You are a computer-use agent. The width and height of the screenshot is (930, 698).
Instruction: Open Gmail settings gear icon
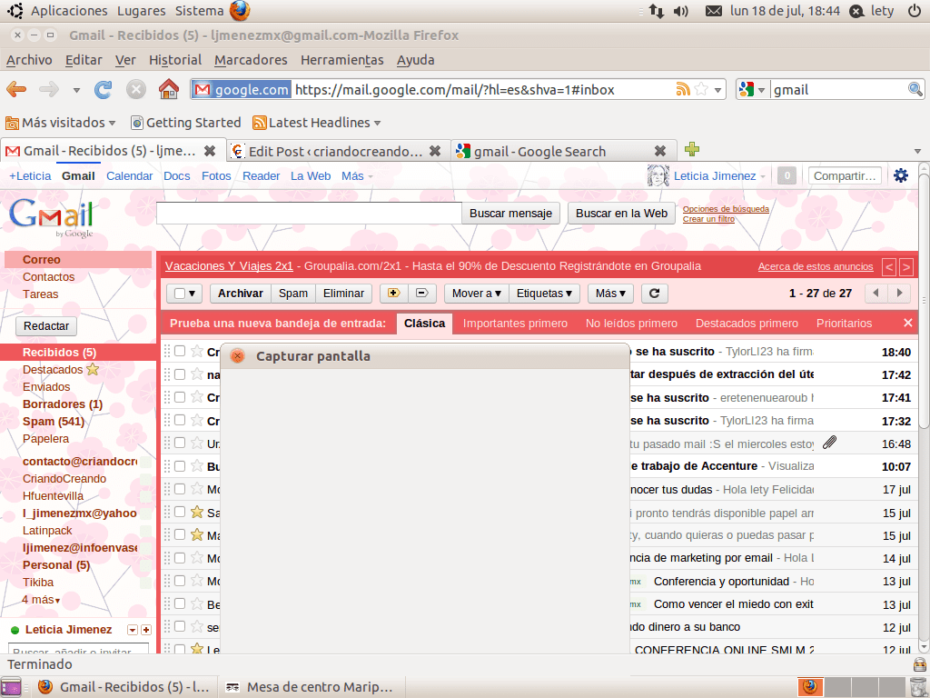click(901, 175)
